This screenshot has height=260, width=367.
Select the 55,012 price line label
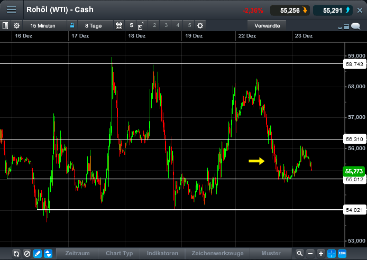click(x=354, y=180)
